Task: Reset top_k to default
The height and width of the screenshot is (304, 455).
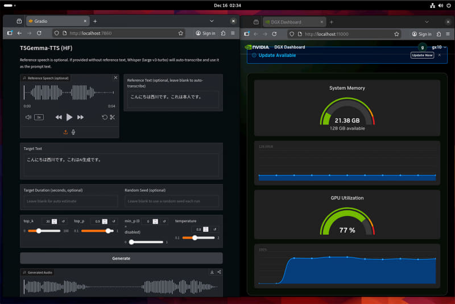Action: [x=63, y=221]
